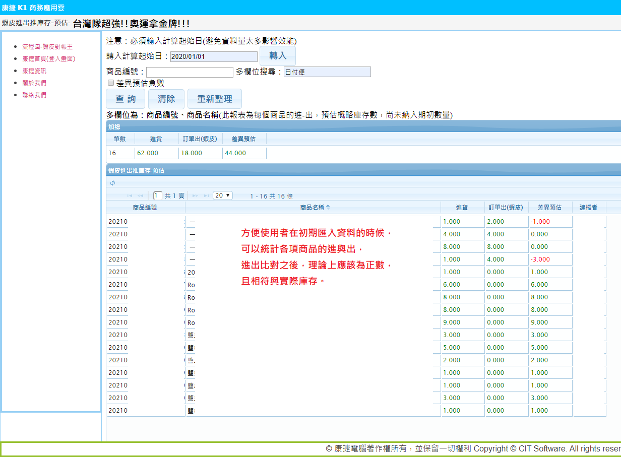
Task: Open 流程圖-蝦皮對帳王 sidebar link
Action: [47, 46]
